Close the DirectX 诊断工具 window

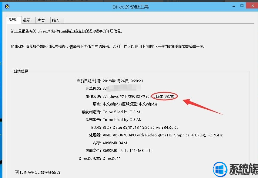[253, 5]
